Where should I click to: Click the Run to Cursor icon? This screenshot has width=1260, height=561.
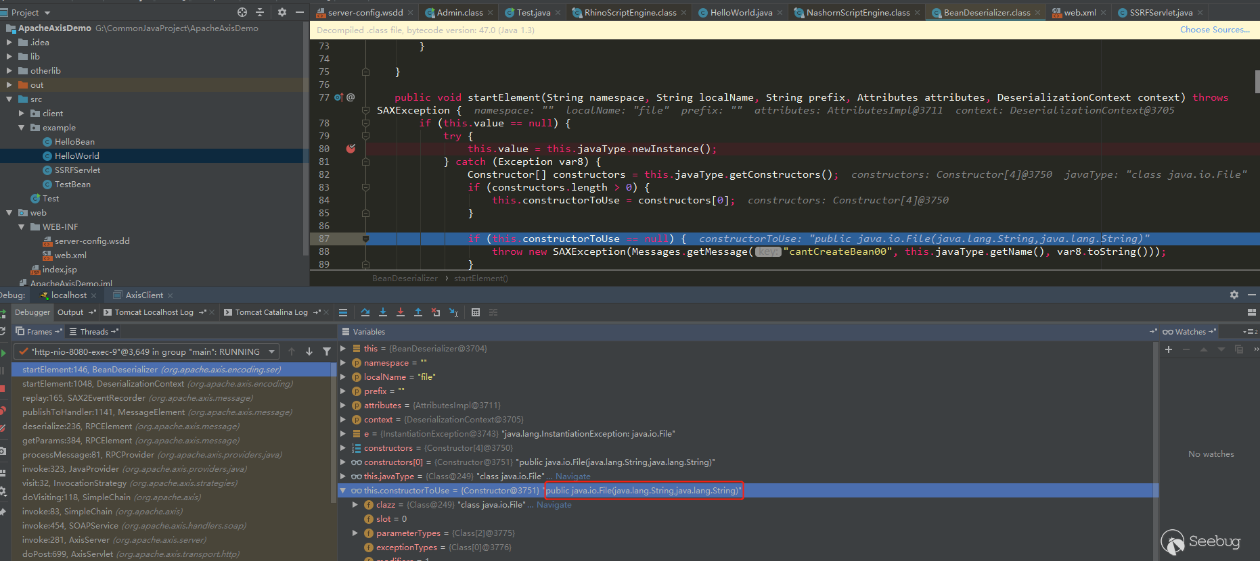453,312
